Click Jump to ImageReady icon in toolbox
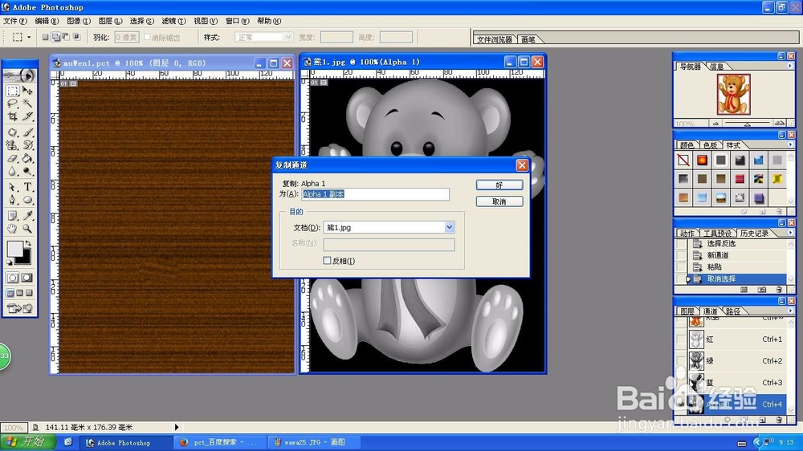This screenshot has width=803, height=451. 19,308
